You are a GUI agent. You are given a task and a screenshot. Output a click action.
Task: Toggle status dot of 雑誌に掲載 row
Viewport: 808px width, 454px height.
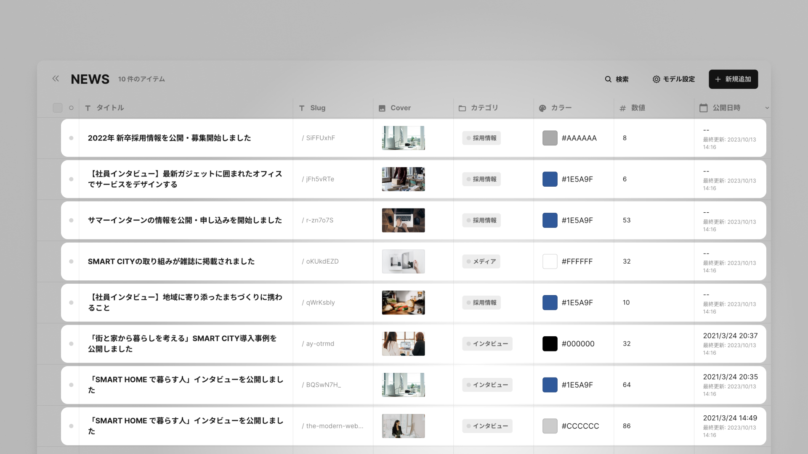pyautogui.click(x=71, y=261)
